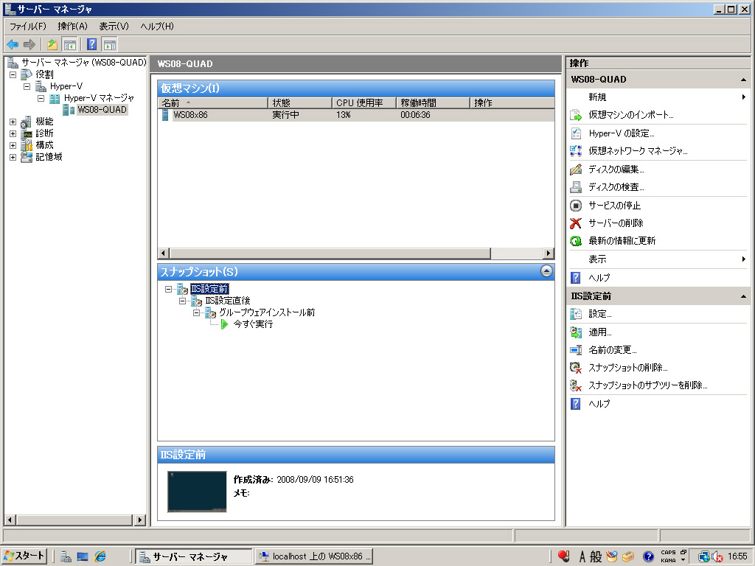Click the VM list horizontal scrollbar left arrow

(163, 254)
